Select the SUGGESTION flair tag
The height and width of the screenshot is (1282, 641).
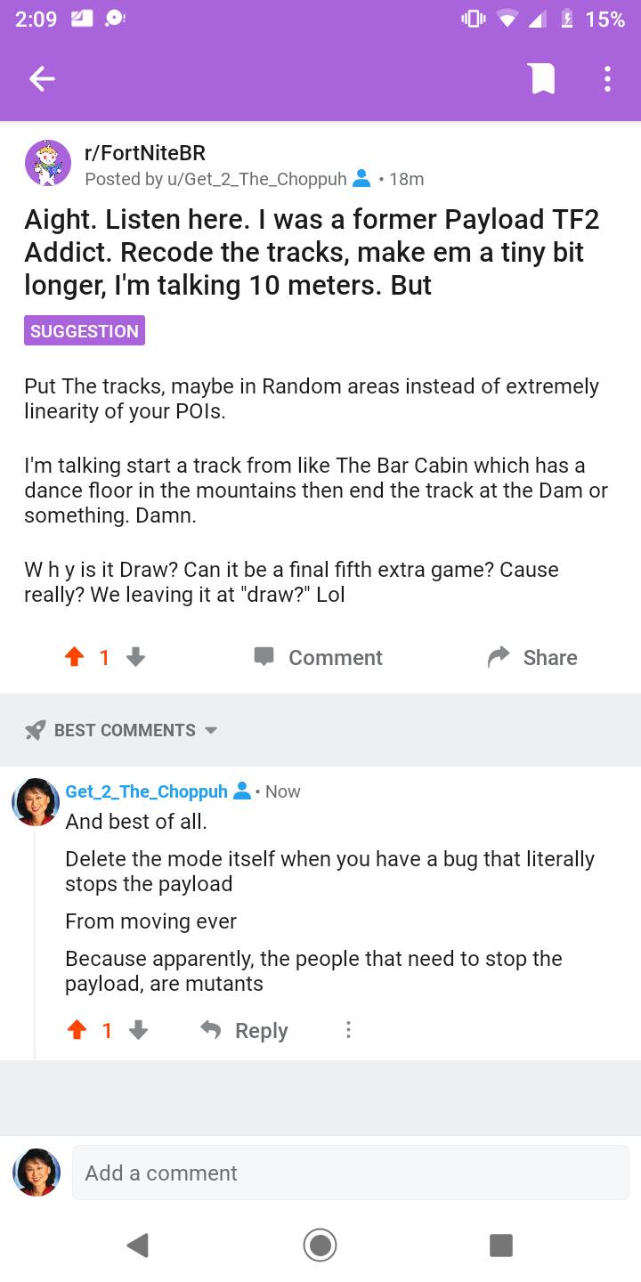pyautogui.click(x=85, y=331)
